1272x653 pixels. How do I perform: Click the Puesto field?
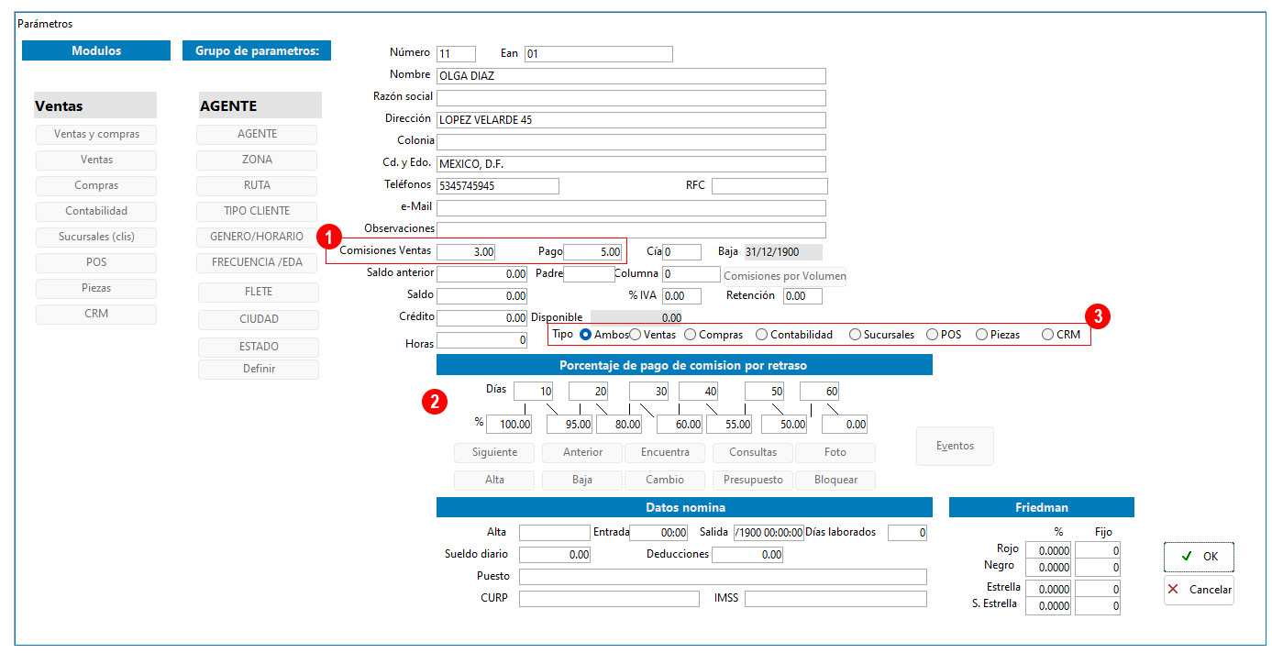(x=723, y=577)
